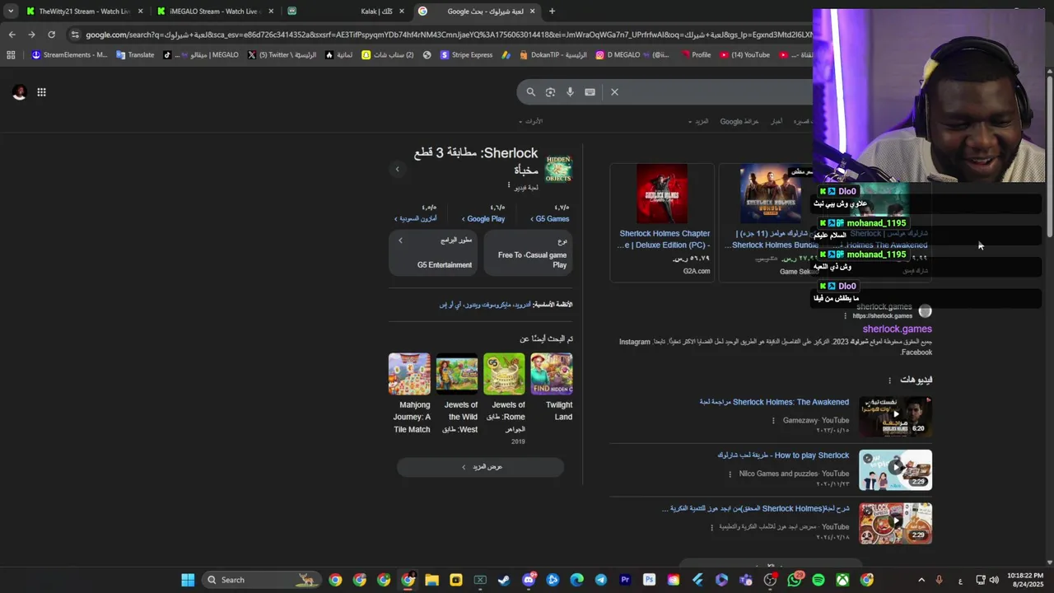
Task: Open Adobe Premiere Pro from taskbar
Action: click(625, 580)
